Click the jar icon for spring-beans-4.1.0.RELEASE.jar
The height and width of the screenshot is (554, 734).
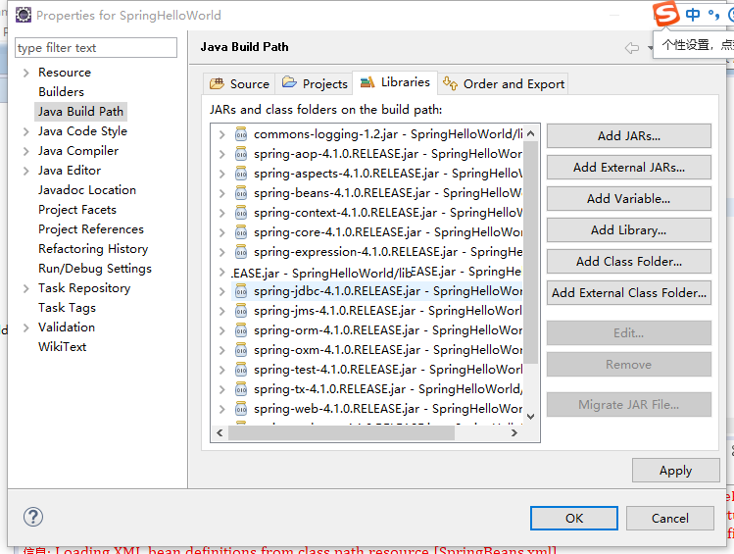coord(241,193)
